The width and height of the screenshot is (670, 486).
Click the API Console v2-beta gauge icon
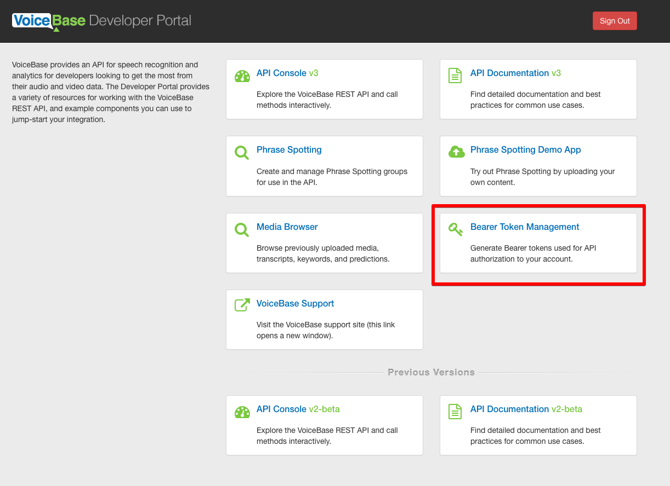point(242,412)
